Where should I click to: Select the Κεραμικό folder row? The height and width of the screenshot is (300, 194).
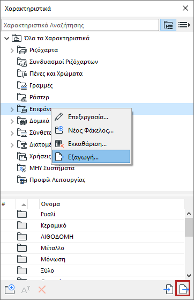coord(93,225)
